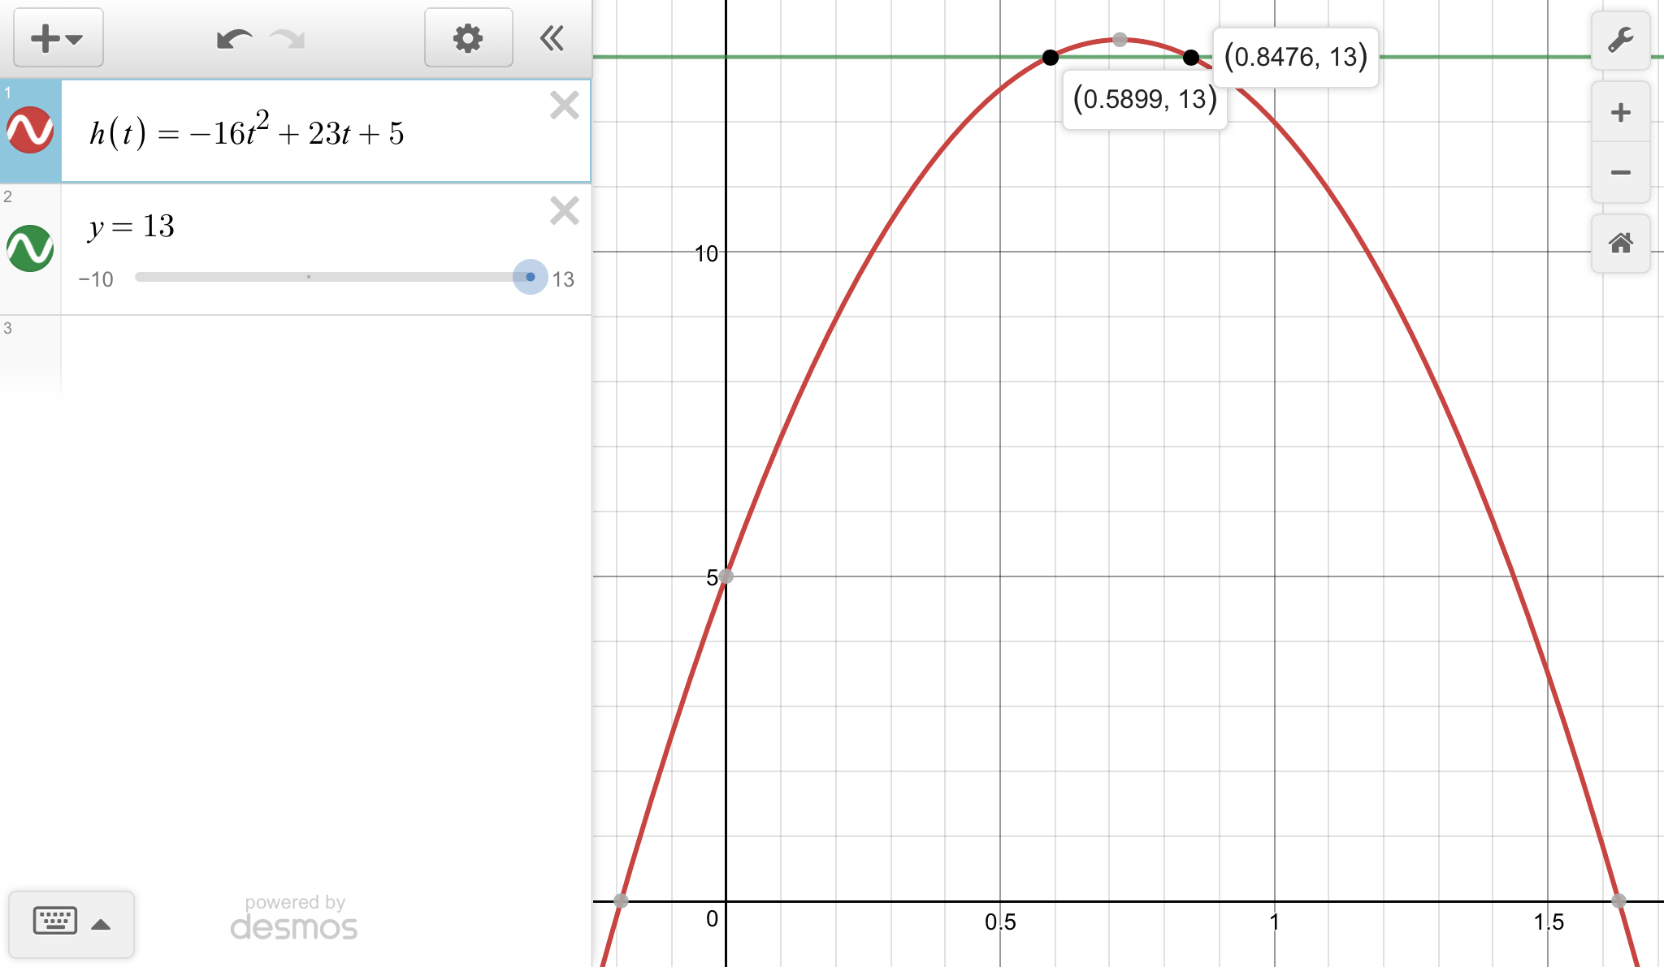The height and width of the screenshot is (967, 1664).
Task: Reset graph to default home view
Action: click(x=1620, y=243)
